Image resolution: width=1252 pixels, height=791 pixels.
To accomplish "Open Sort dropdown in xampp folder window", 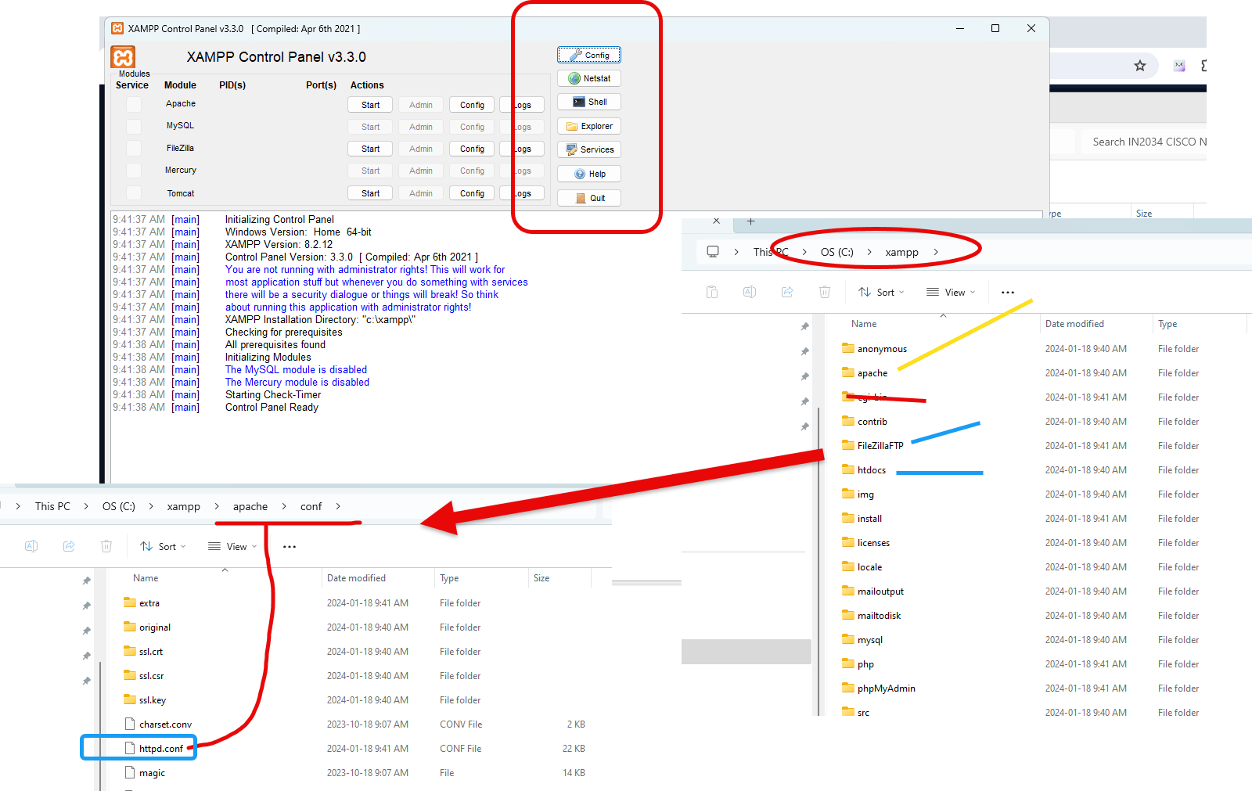I will 881,292.
